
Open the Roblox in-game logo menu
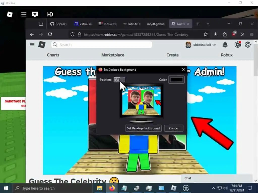pos(10,14)
